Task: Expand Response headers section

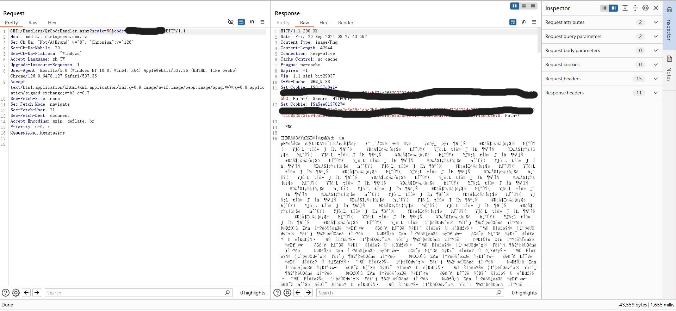Action: (x=602, y=93)
